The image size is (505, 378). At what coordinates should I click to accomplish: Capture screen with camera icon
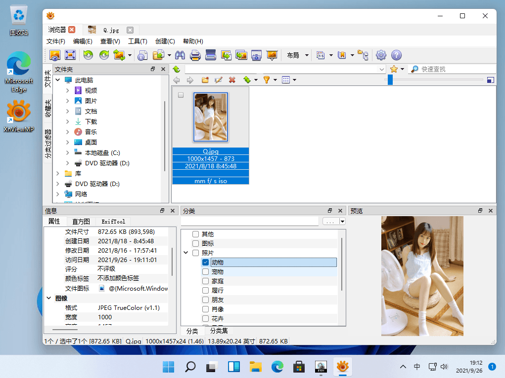point(256,55)
